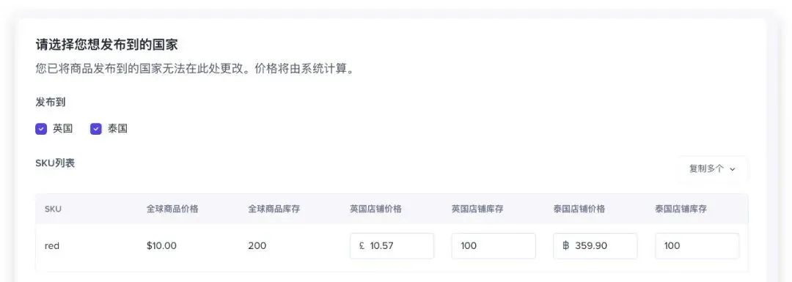Image resolution: width=792 pixels, height=282 pixels.
Task: Select the red SKU row name
Action: (x=52, y=246)
